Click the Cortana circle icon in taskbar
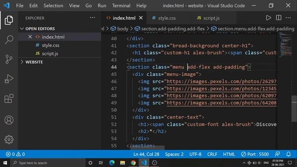 (x=90, y=163)
